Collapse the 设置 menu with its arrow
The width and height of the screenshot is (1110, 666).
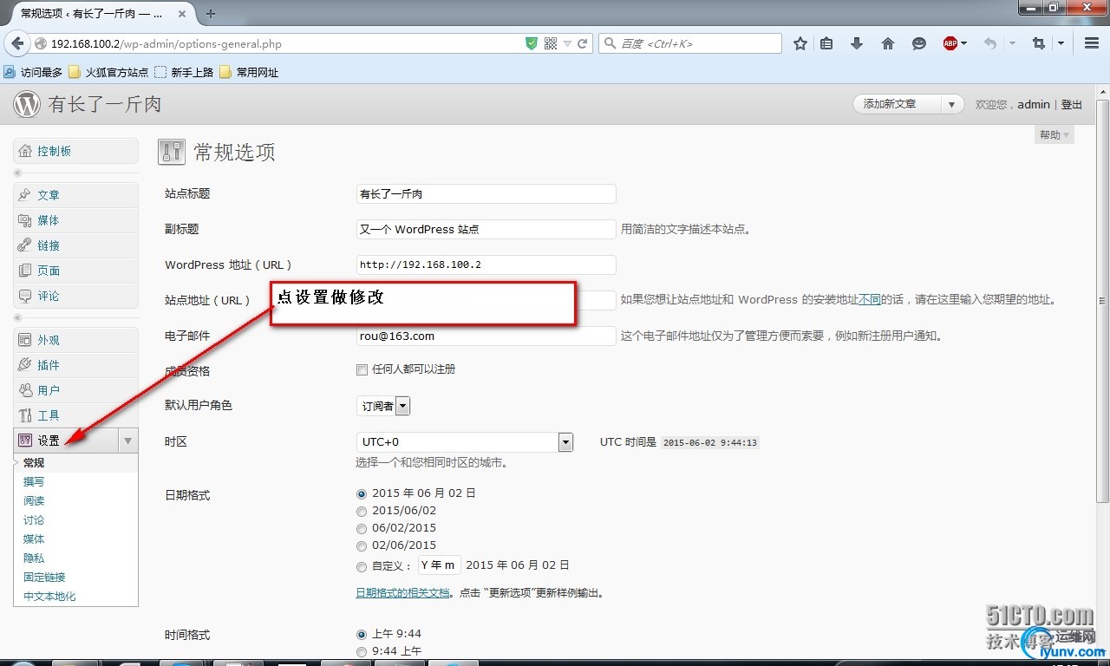(128, 441)
